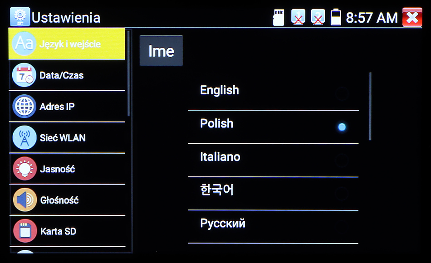Click the language list scrollbar

point(370,106)
